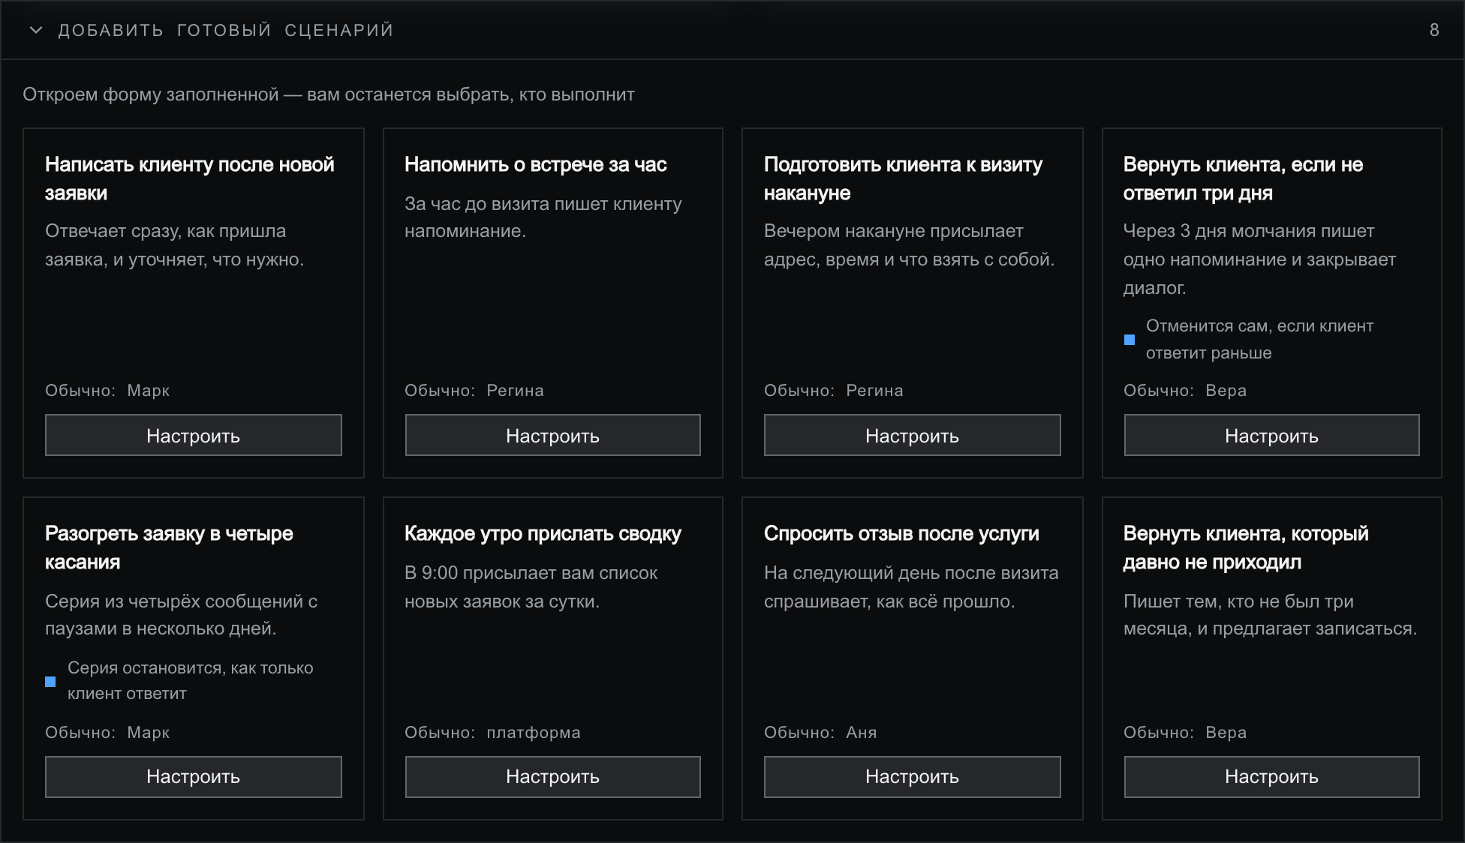The height and width of the screenshot is (843, 1465).
Task: Click the note «Отменится сам, если клиент ответит раньше»
Action: (1259, 340)
